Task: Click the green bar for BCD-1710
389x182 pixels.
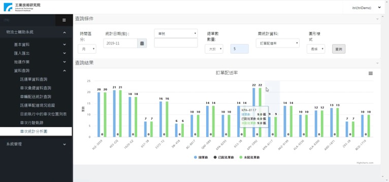Action: pyautogui.click(x=369, y=126)
